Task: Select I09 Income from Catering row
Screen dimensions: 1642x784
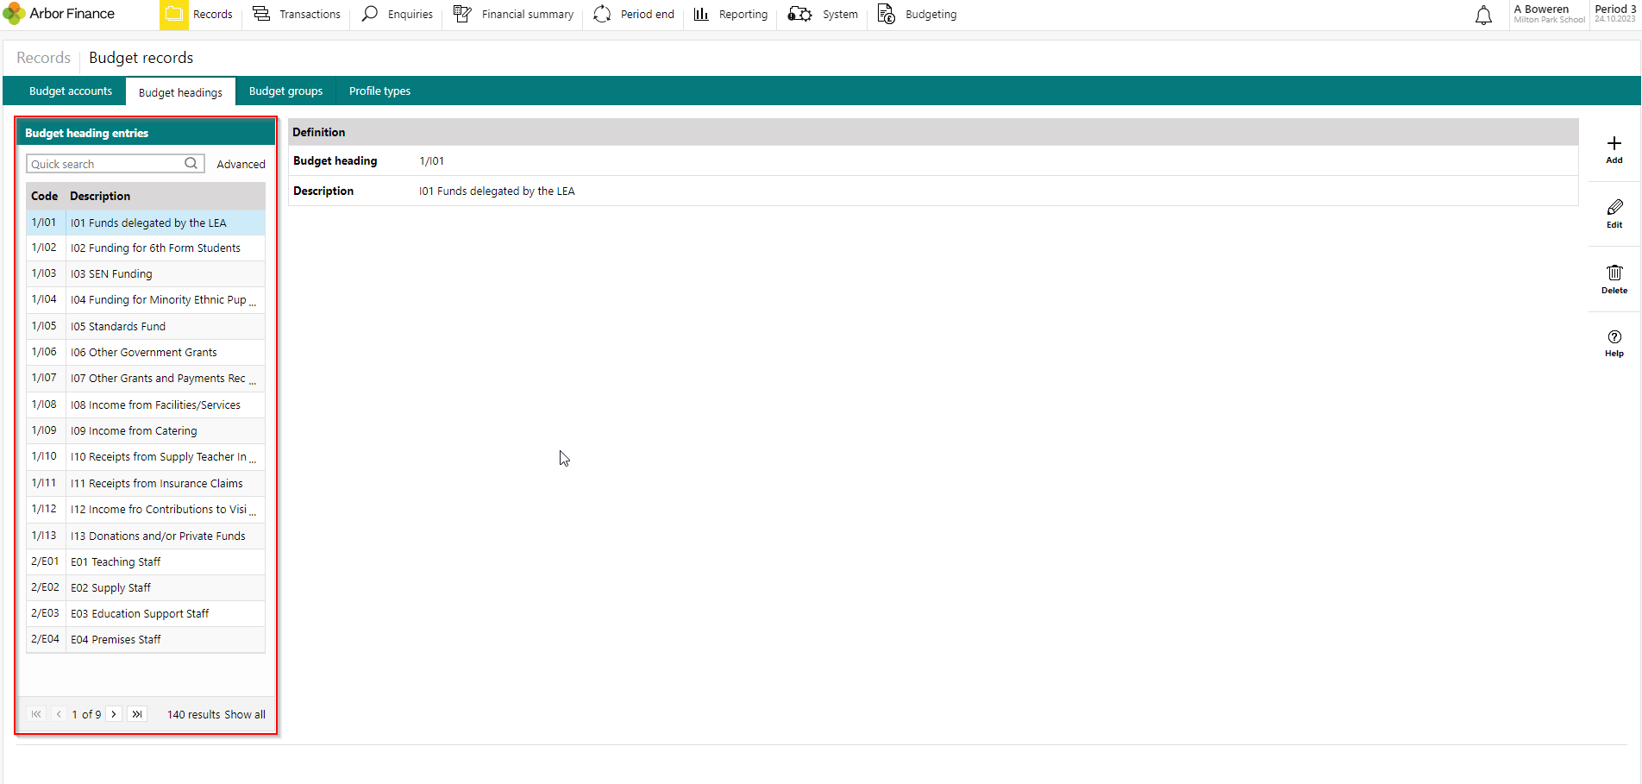Action: (x=146, y=430)
